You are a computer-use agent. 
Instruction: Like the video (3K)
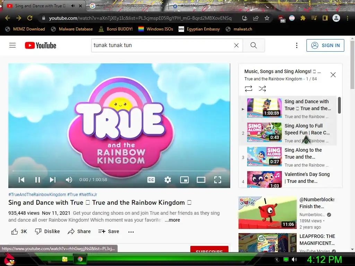[x=19, y=231]
